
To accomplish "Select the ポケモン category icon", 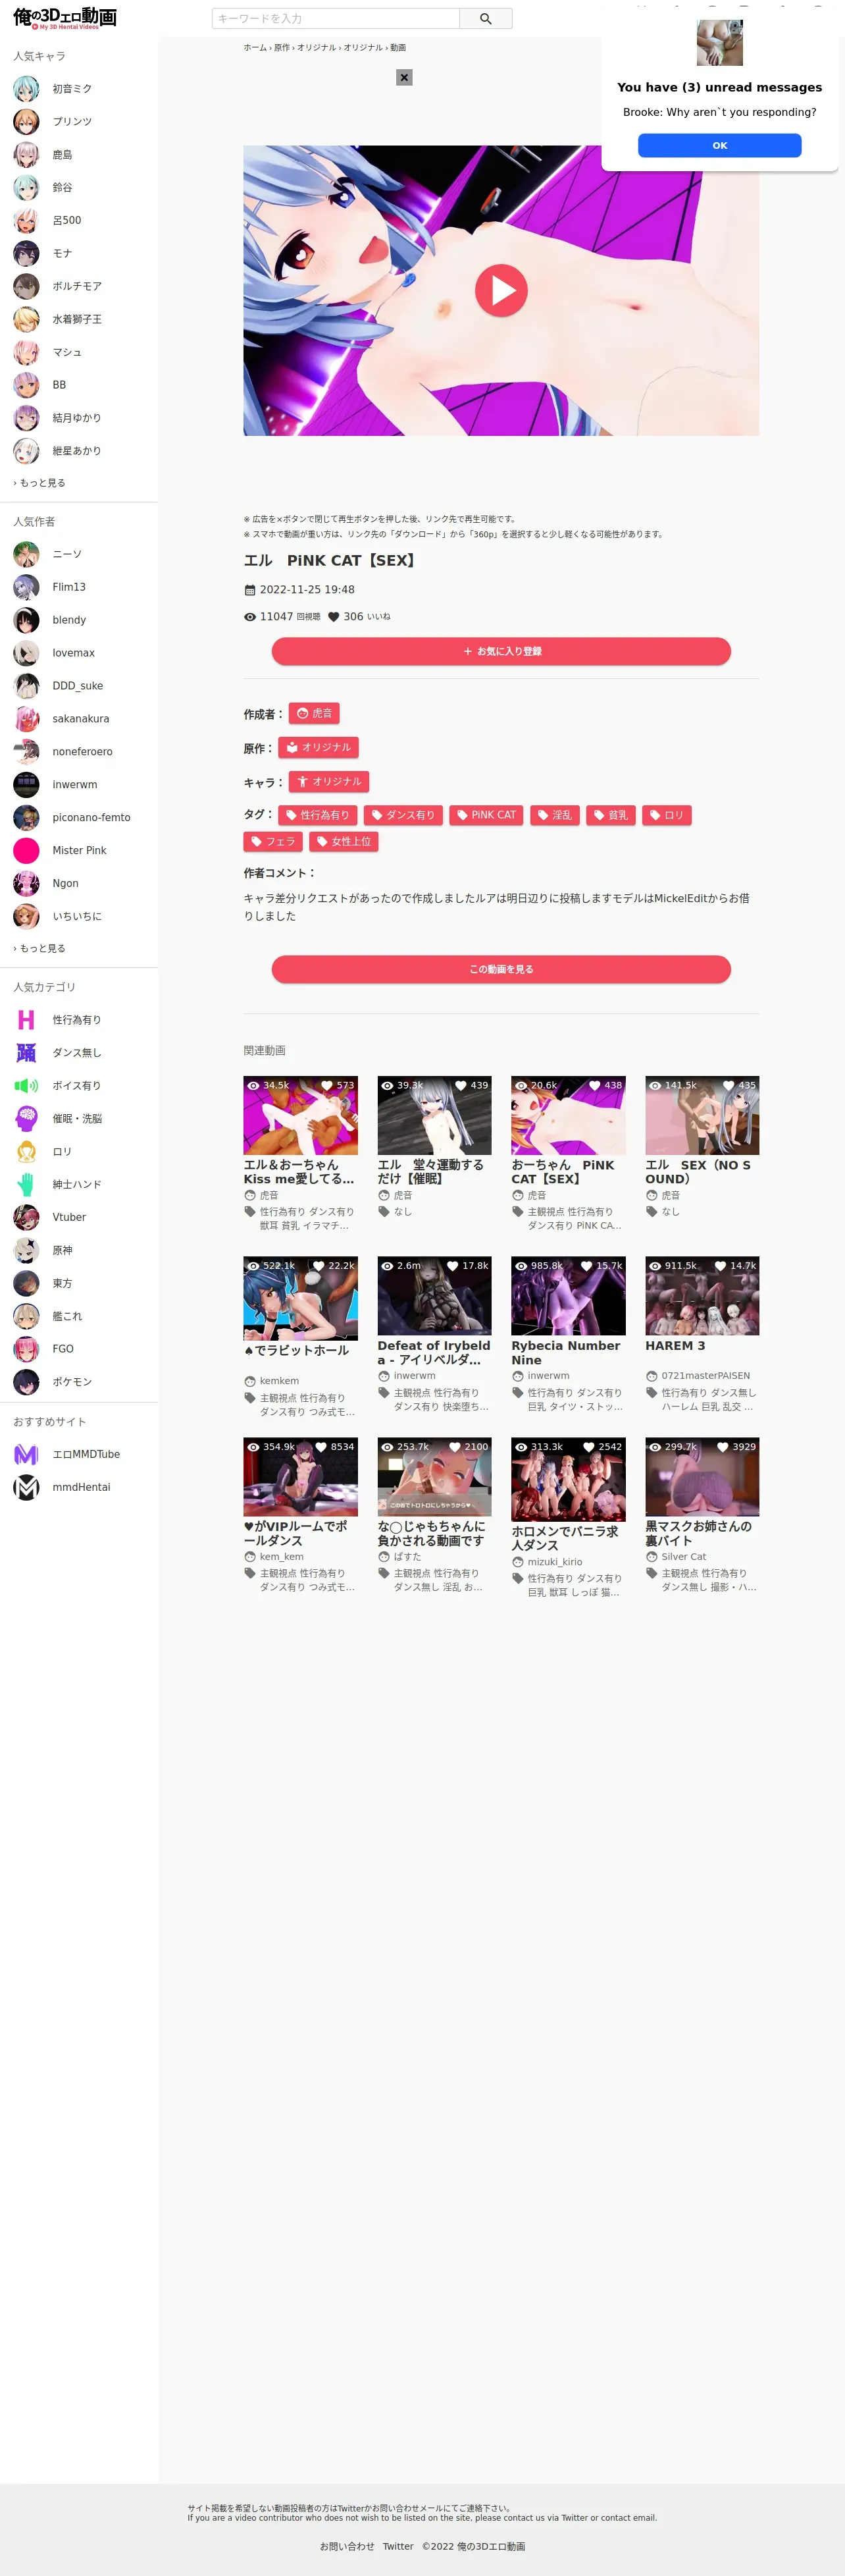I will [26, 1382].
